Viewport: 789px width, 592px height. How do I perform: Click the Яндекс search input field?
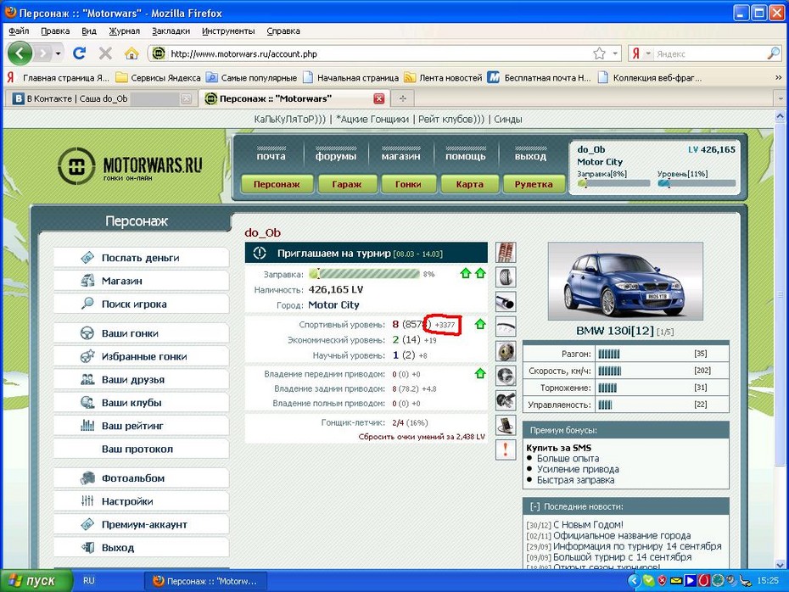tap(709, 53)
